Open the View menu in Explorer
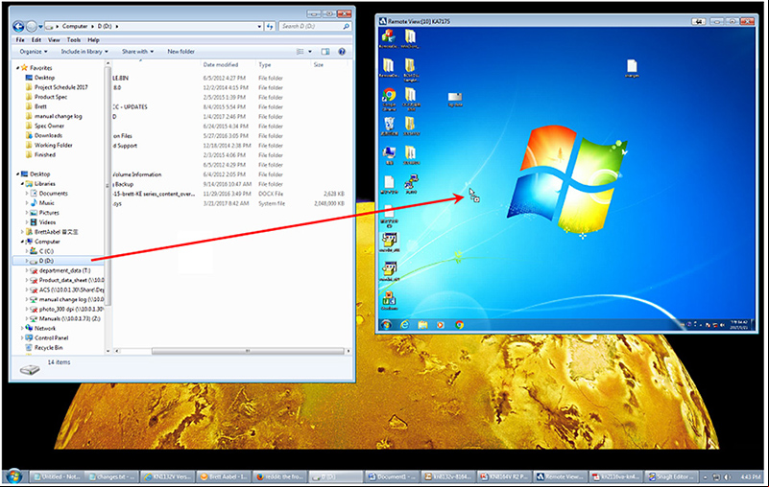This screenshot has height=487, width=769. pos(54,40)
